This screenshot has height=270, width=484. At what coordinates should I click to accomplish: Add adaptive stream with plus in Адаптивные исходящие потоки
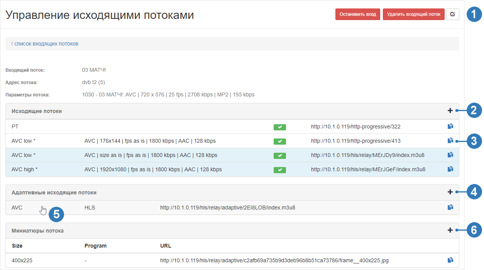tap(450, 192)
